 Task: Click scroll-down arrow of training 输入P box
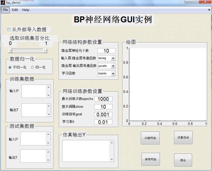pyautogui.click(x=48, y=96)
